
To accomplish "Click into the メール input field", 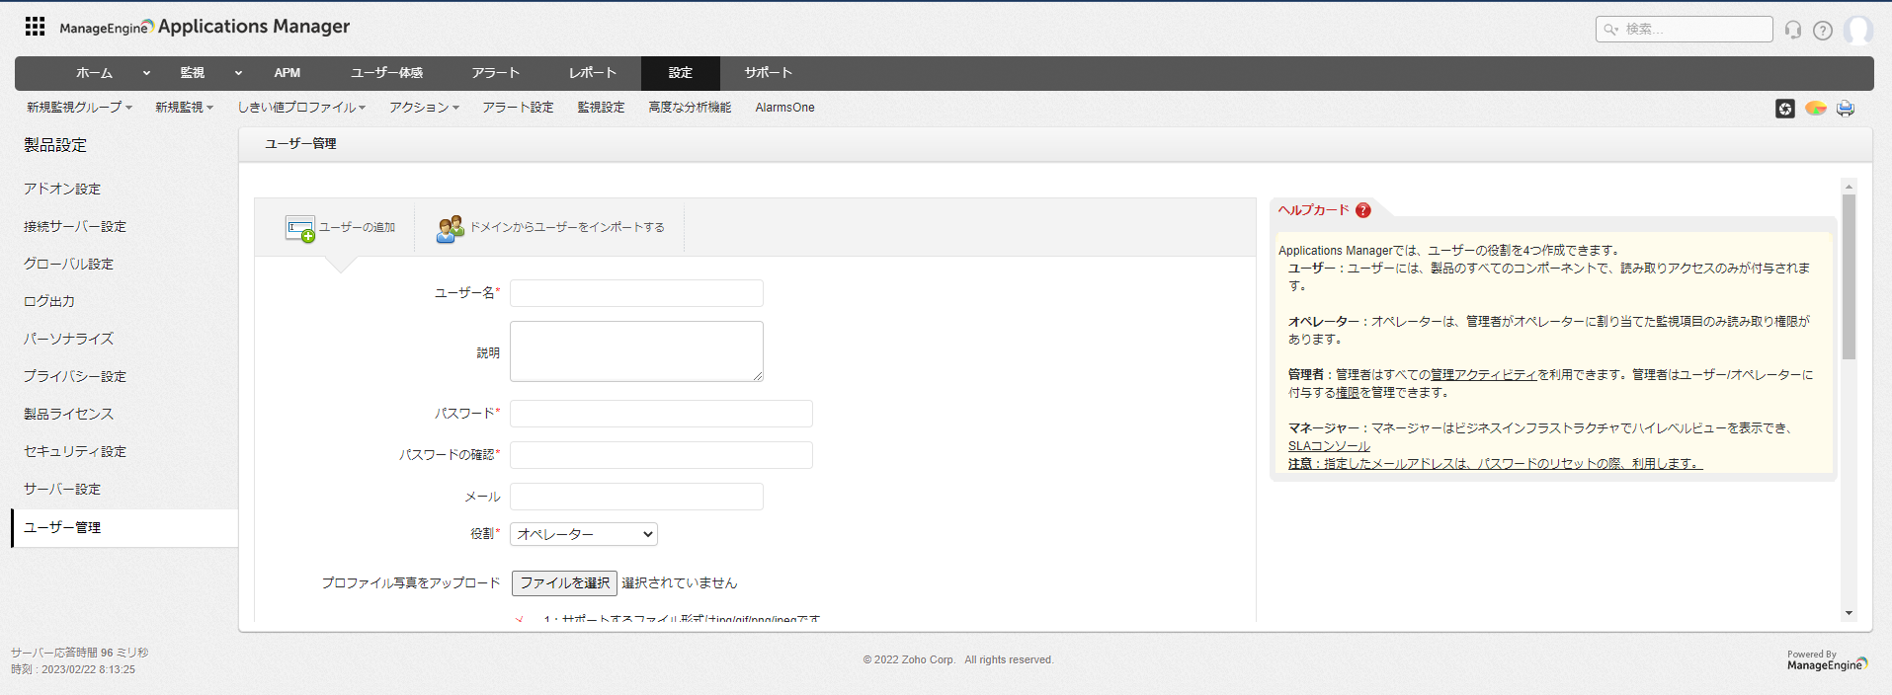I will click(636, 497).
